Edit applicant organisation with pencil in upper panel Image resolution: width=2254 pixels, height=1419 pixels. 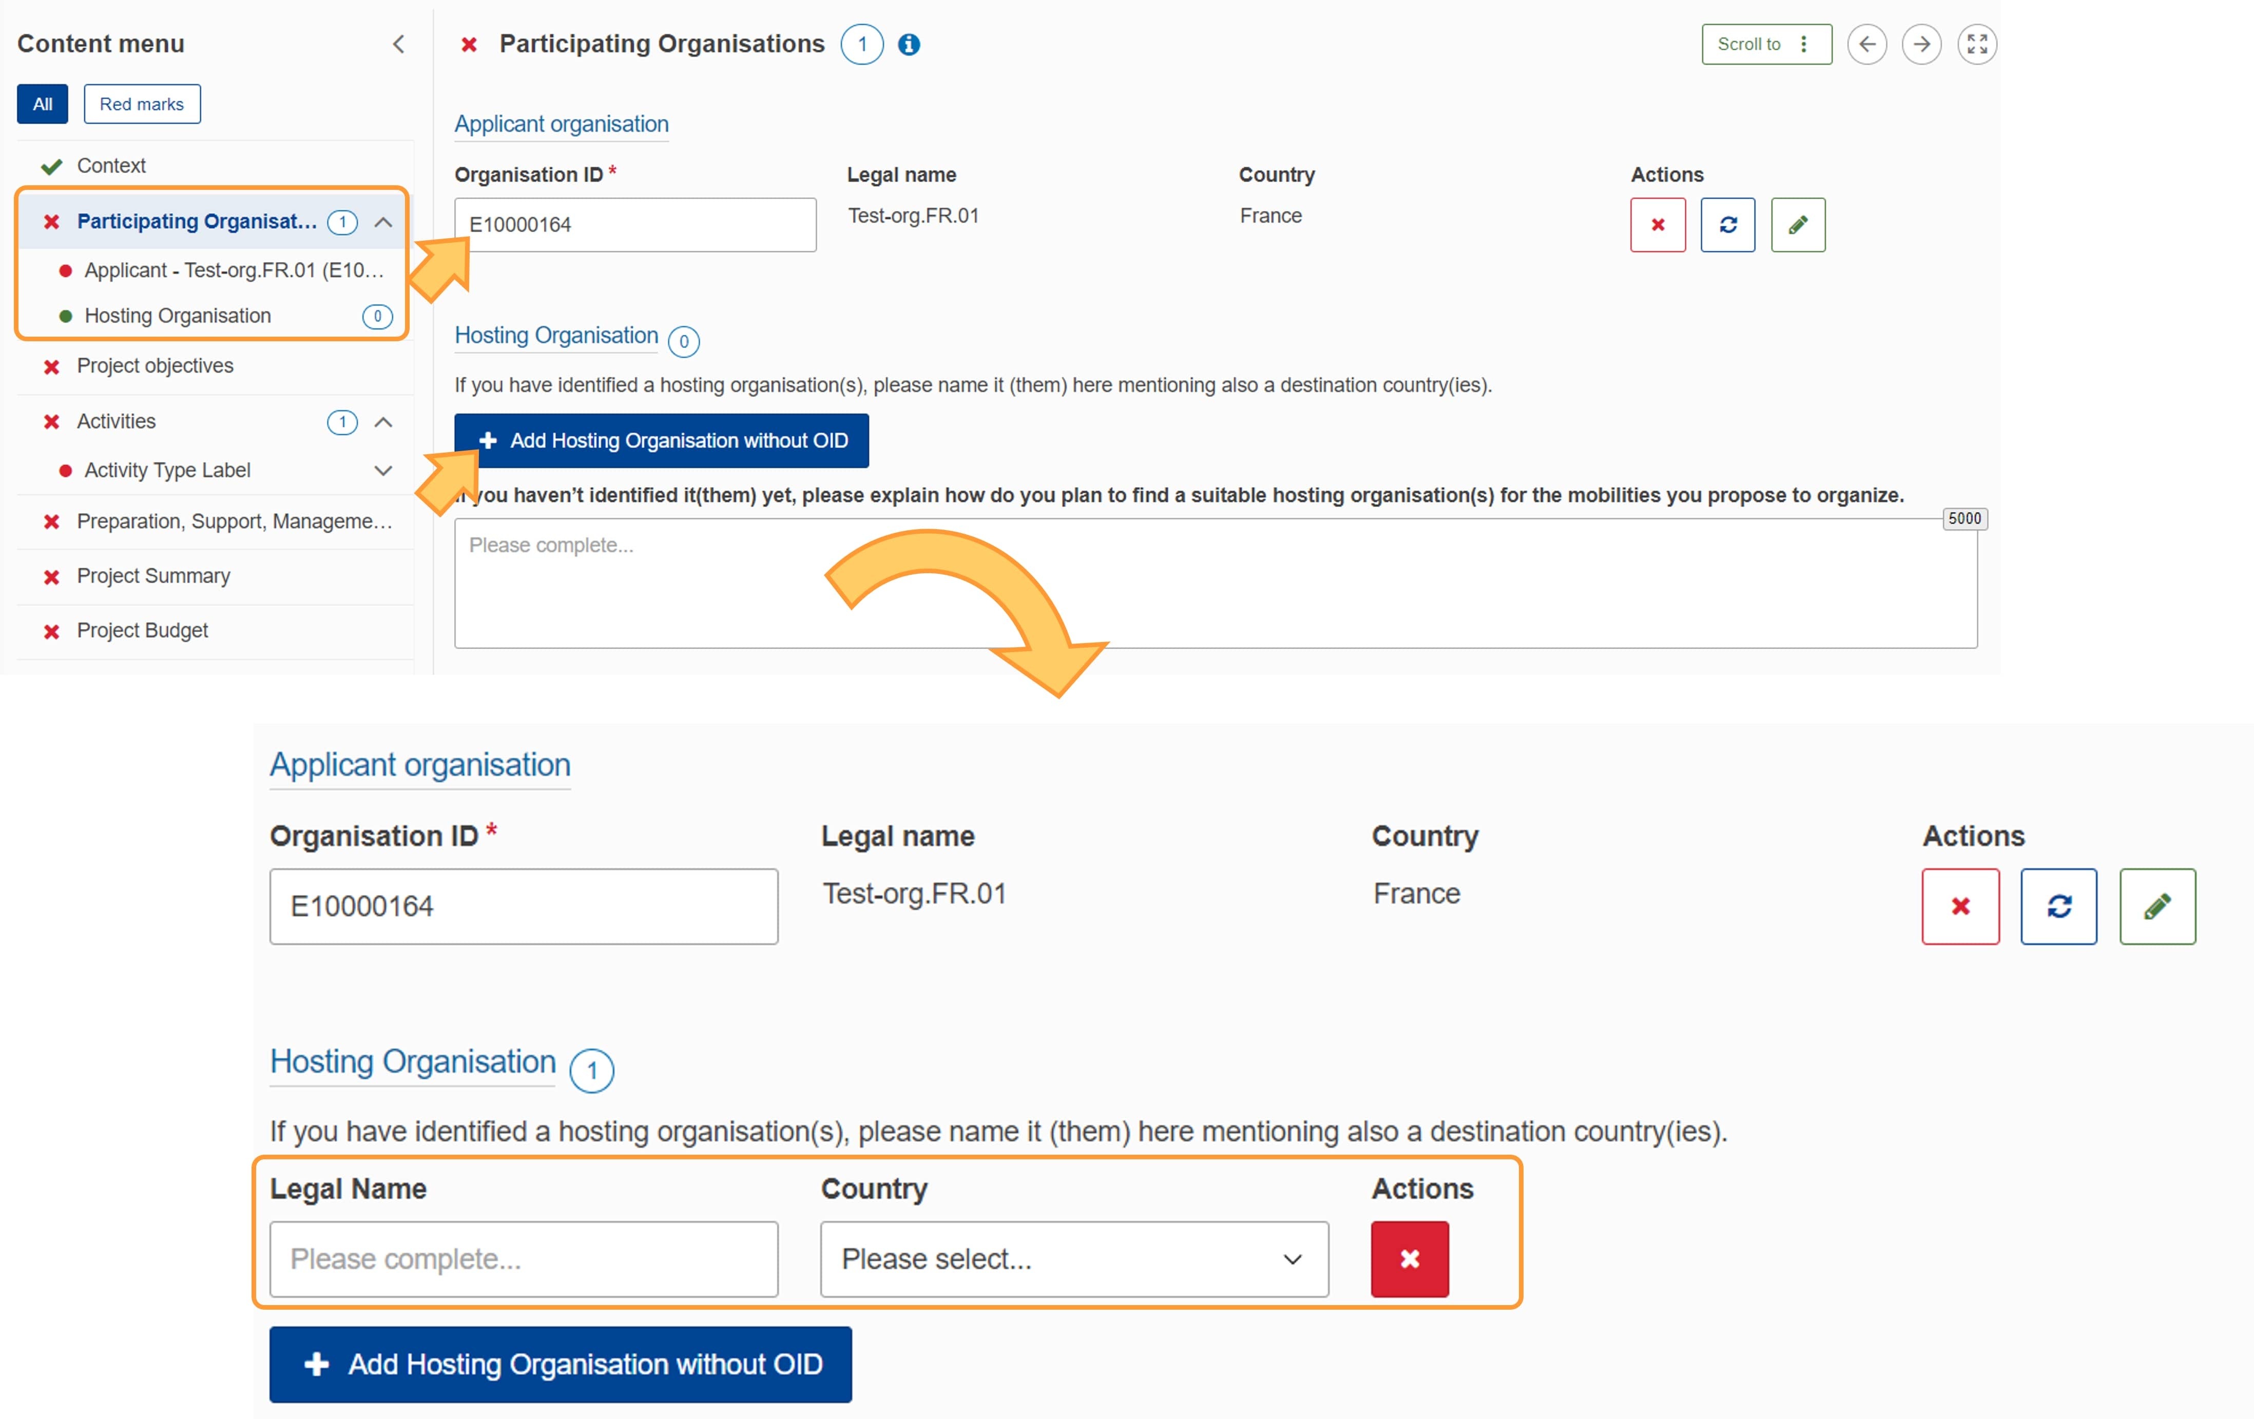pos(1798,225)
